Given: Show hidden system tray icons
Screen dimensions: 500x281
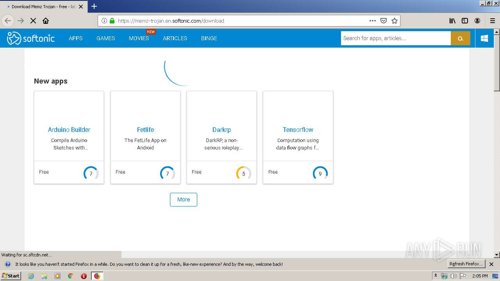Looking at the screenshot, I should coord(436,276).
